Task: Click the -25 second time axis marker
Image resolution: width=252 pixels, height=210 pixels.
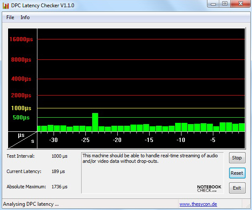Action: pyautogui.click(x=85, y=140)
